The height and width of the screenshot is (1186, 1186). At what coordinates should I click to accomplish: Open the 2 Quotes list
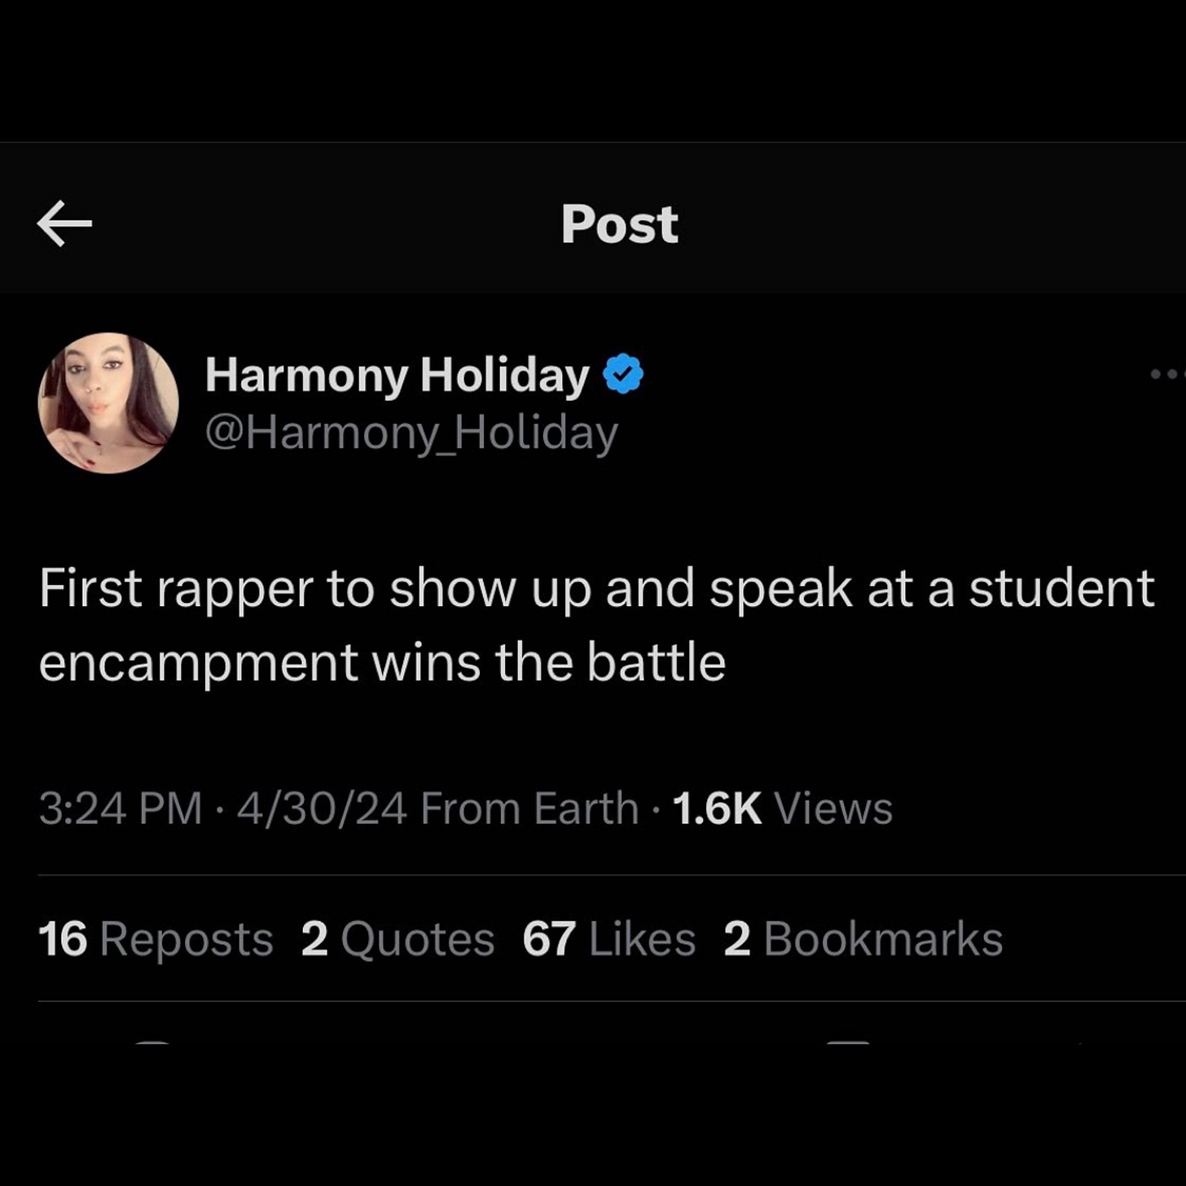click(398, 939)
